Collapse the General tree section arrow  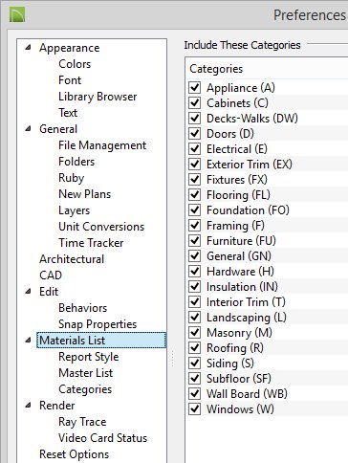point(29,129)
